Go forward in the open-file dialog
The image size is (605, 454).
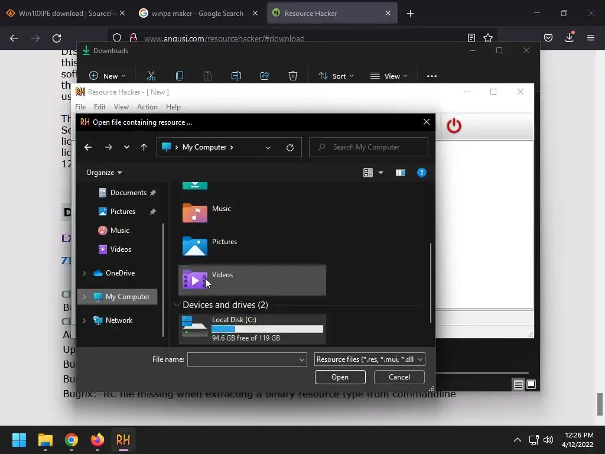click(109, 147)
